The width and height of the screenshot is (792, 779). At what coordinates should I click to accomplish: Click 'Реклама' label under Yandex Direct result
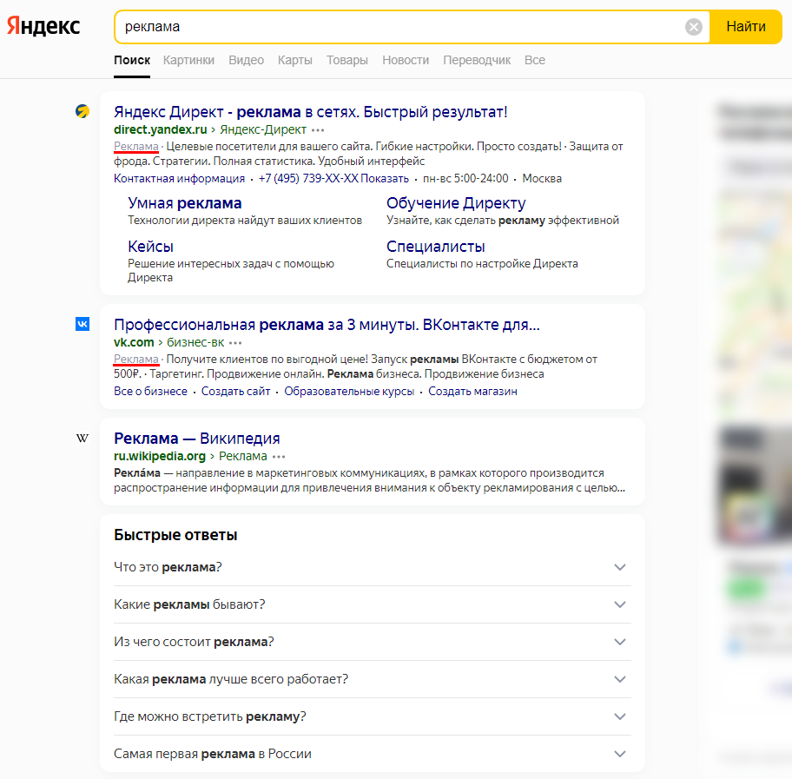click(135, 147)
